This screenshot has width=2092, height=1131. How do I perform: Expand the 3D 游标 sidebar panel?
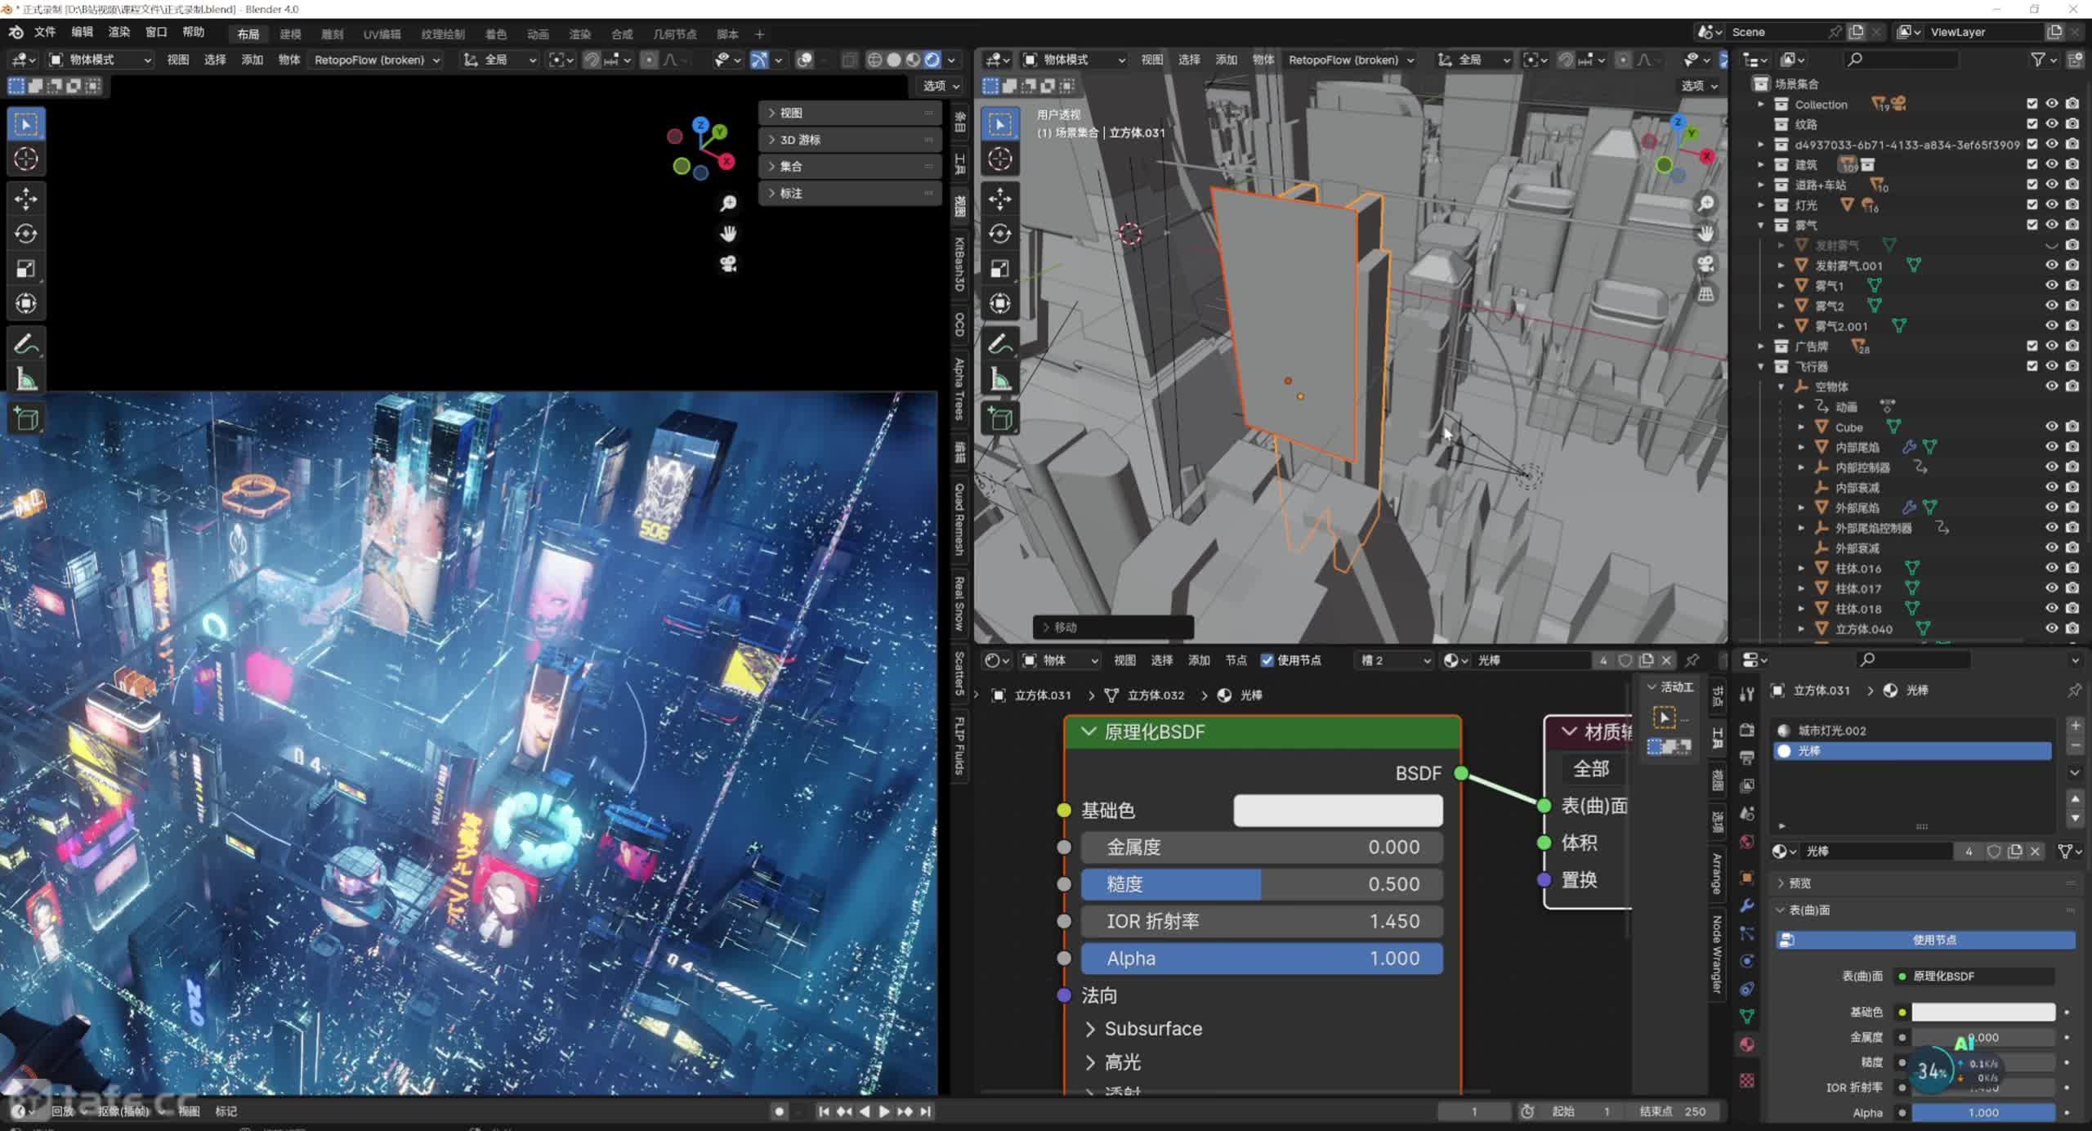click(850, 140)
